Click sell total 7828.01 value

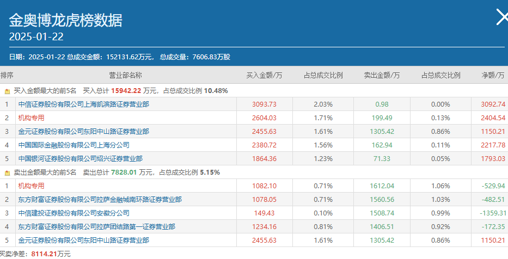[124, 172]
